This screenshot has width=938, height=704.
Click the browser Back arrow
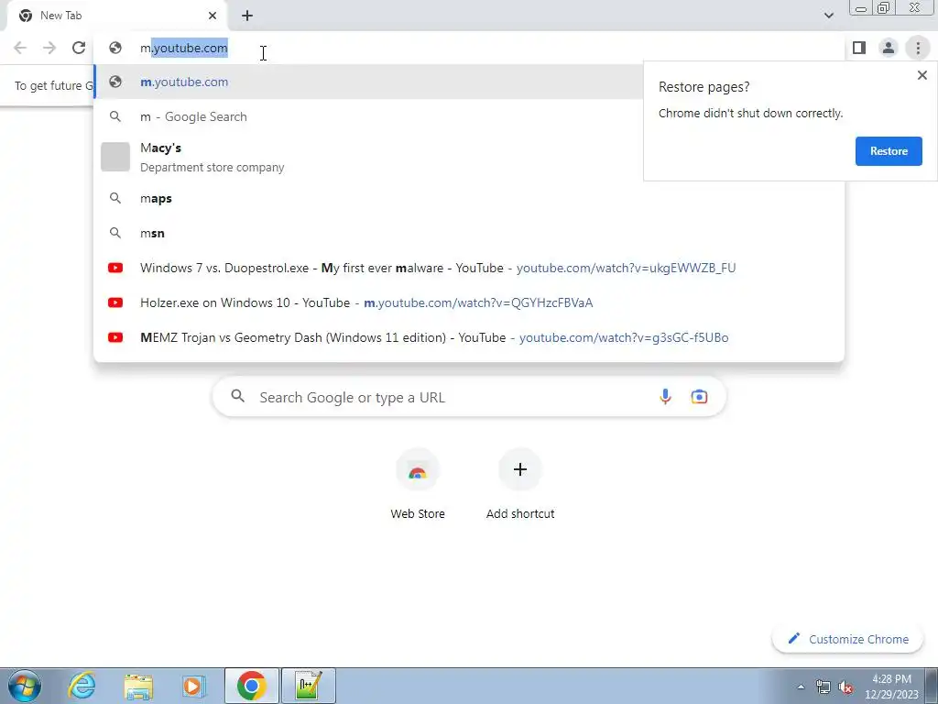click(x=20, y=48)
